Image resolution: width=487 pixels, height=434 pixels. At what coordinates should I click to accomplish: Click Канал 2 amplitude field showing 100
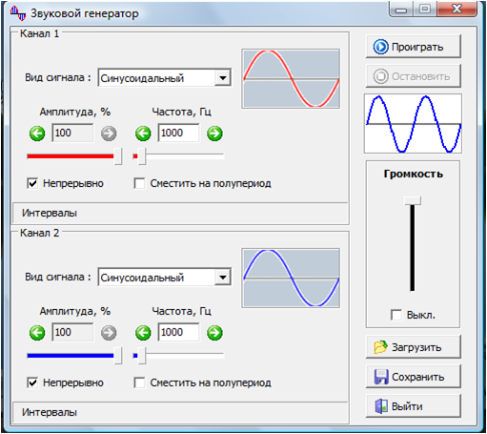click(72, 332)
